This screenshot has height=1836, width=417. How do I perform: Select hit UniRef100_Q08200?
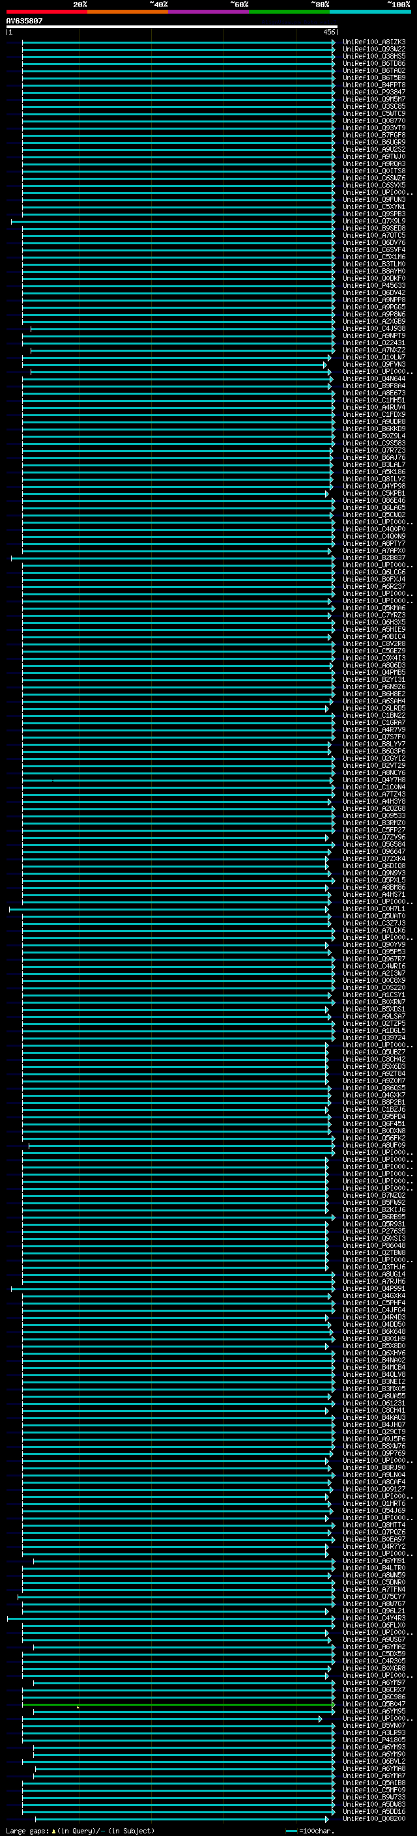(x=374, y=1819)
